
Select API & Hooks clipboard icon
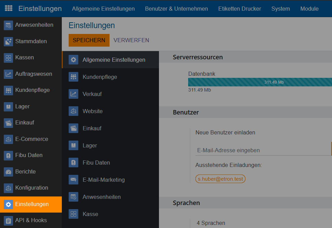pyautogui.click(x=9, y=220)
